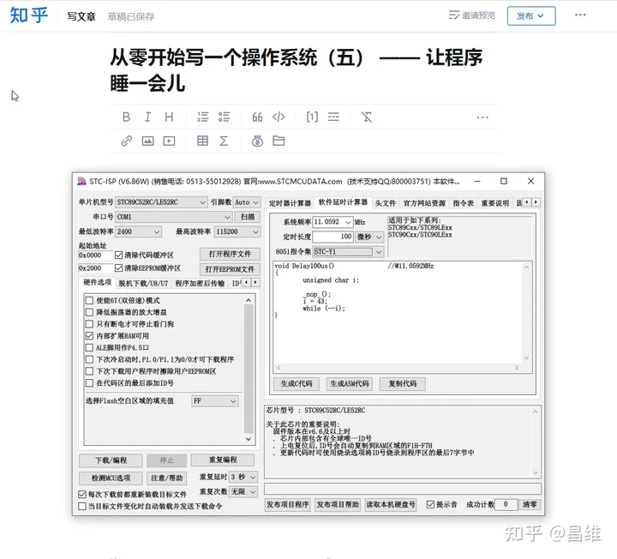Toggle add ID at code end checkbox
This screenshot has width=617, height=559.
pos(90,383)
